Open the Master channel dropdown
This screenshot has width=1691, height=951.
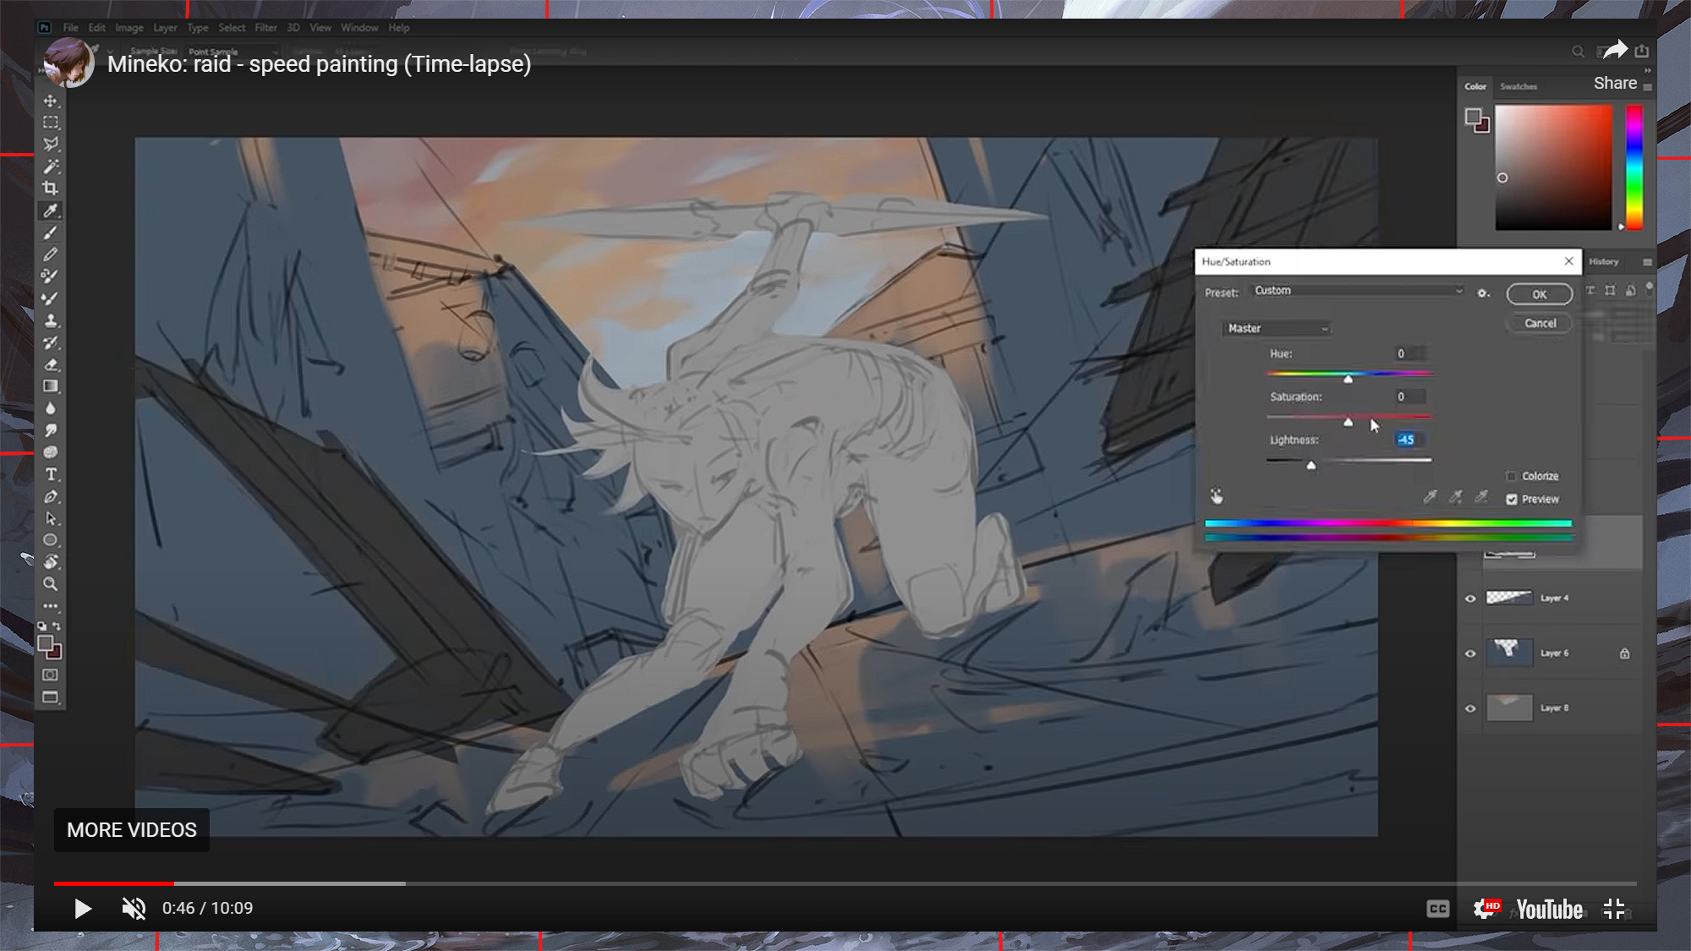coord(1277,328)
